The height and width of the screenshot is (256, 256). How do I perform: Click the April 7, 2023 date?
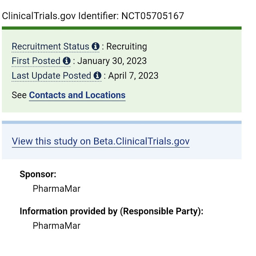(133, 75)
